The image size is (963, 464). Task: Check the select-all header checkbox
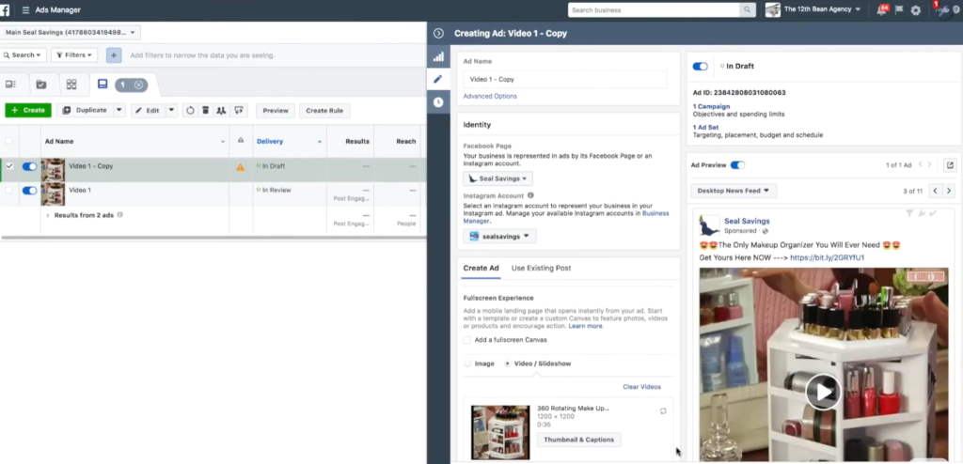[x=8, y=141]
